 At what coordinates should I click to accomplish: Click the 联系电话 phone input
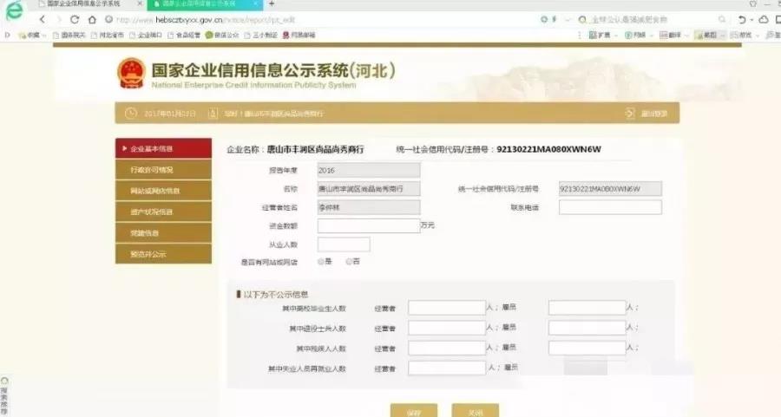point(610,207)
